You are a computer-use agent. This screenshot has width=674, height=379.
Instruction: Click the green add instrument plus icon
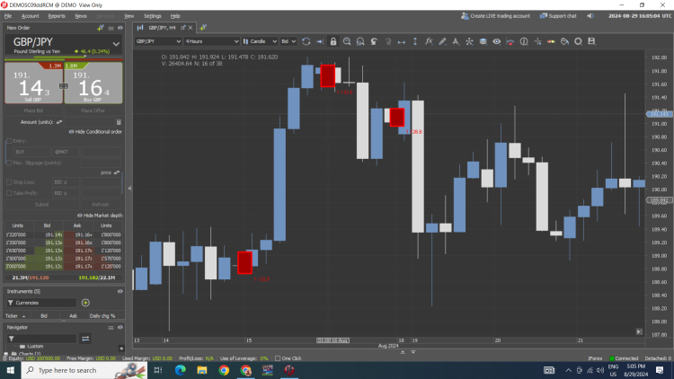point(85,303)
